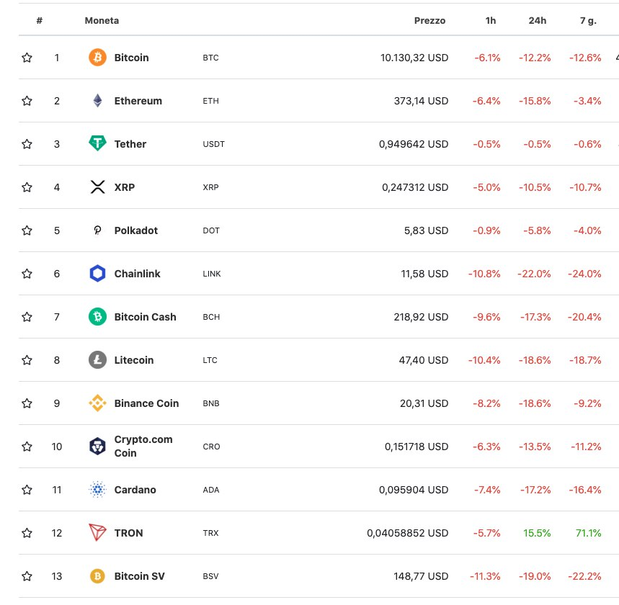The image size is (619, 605).
Task: Open the Polkadot coin page
Action: coord(135,230)
